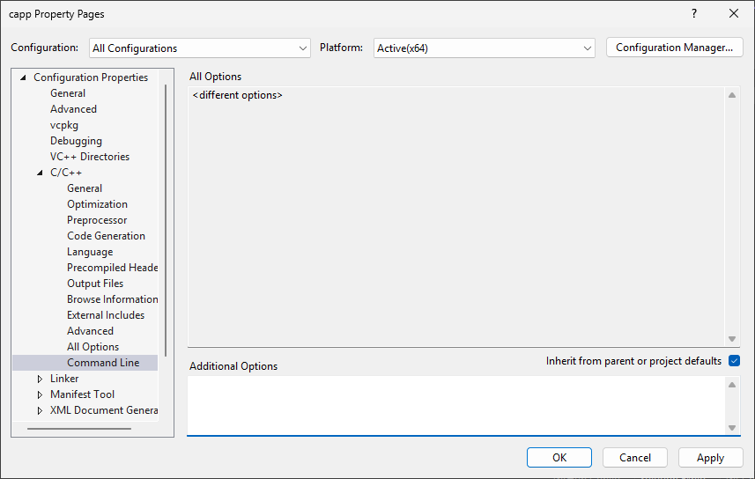
Task: Click the Configuration Manager button
Action: [x=674, y=48]
